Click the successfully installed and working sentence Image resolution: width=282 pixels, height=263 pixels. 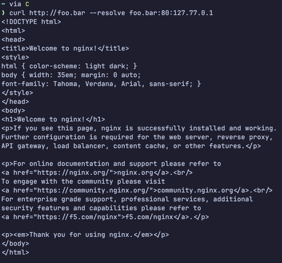pos(145,128)
